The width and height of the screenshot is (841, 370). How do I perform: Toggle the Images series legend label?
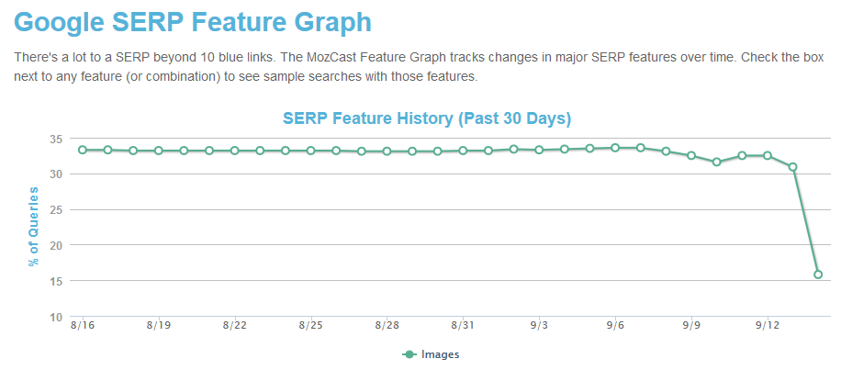tap(440, 354)
